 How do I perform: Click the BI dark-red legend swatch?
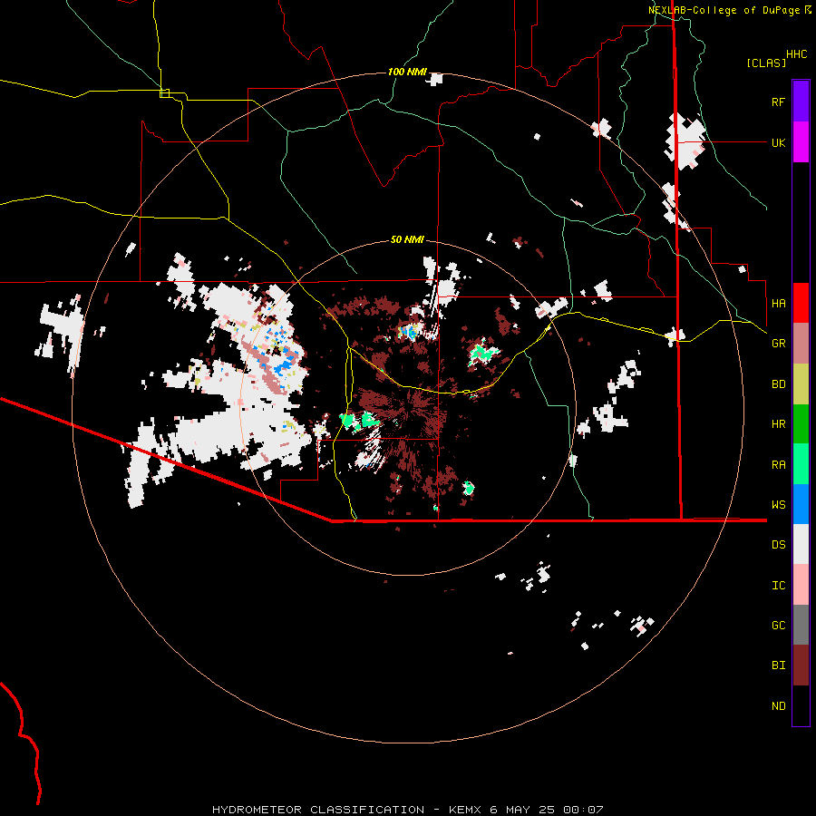pyautogui.click(x=801, y=665)
